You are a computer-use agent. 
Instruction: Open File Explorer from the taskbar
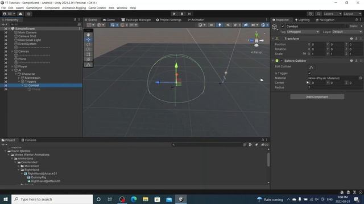tap(146, 199)
